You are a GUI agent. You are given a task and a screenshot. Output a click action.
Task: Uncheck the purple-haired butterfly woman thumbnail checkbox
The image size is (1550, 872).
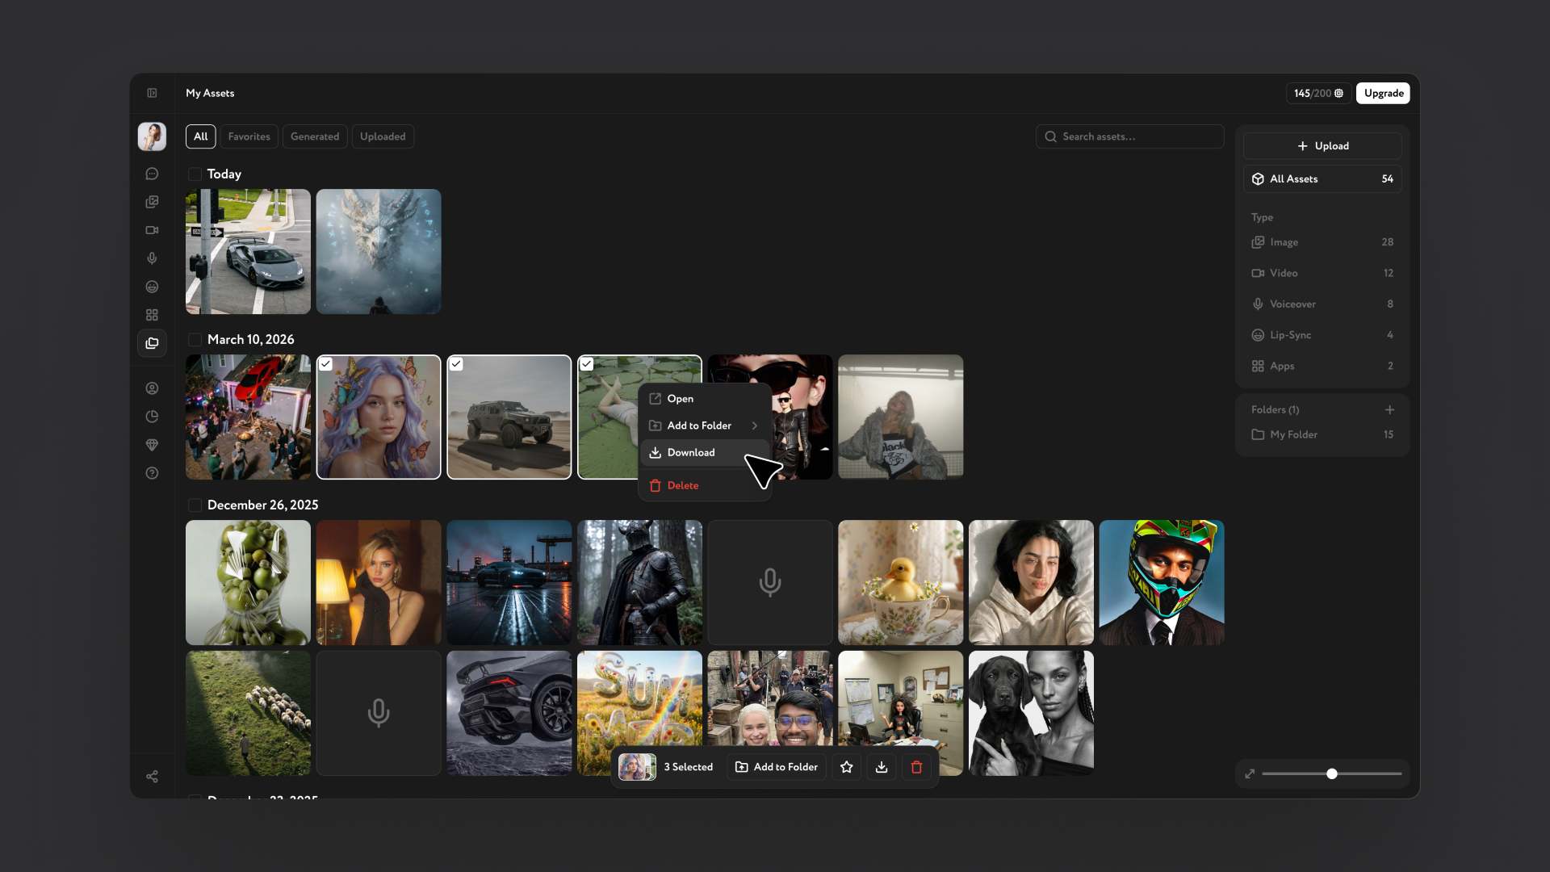click(325, 364)
